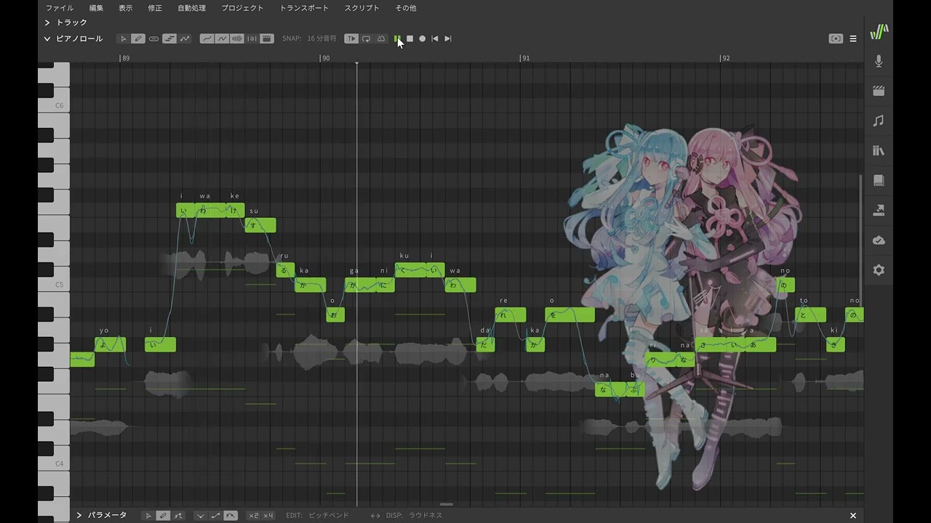The image size is (931, 523).
Task: Open the Voice panel microphone icon
Action: click(879, 62)
